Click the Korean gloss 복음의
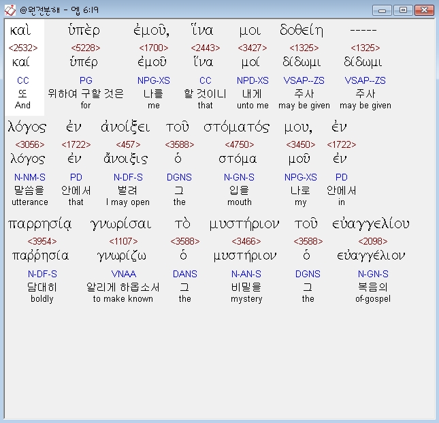The height and width of the screenshot is (423, 439). [x=373, y=287]
